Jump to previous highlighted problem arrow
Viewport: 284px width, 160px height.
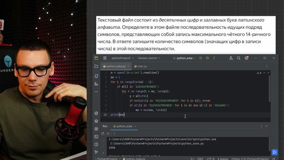pos(264,73)
